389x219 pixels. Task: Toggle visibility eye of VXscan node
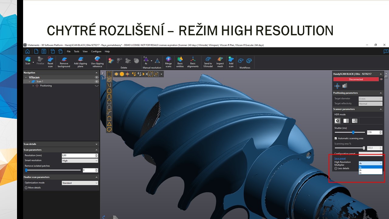(x=97, y=77)
